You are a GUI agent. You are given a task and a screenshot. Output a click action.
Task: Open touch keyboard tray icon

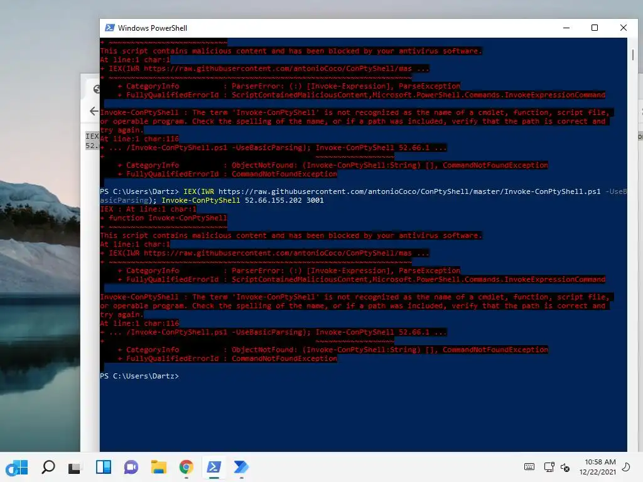click(529, 467)
